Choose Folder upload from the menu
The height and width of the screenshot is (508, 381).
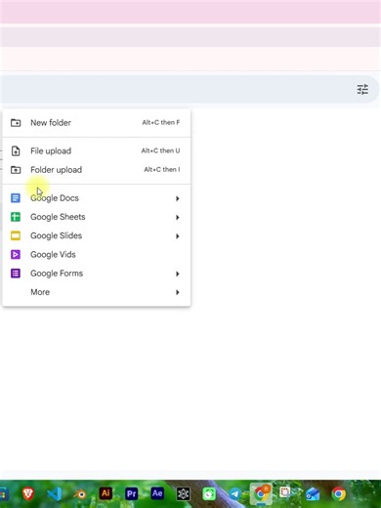pyautogui.click(x=97, y=170)
